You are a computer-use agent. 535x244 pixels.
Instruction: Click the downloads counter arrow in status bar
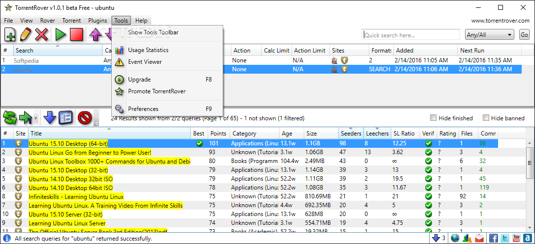pyautogui.click(x=435, y=238)
